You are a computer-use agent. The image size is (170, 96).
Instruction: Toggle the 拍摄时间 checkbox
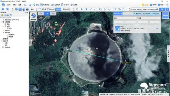point(8,35)
